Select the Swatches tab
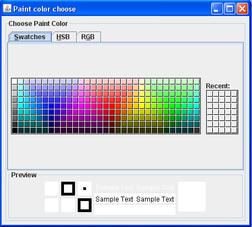Screen dimensions: 252x227 pos(30,37)
